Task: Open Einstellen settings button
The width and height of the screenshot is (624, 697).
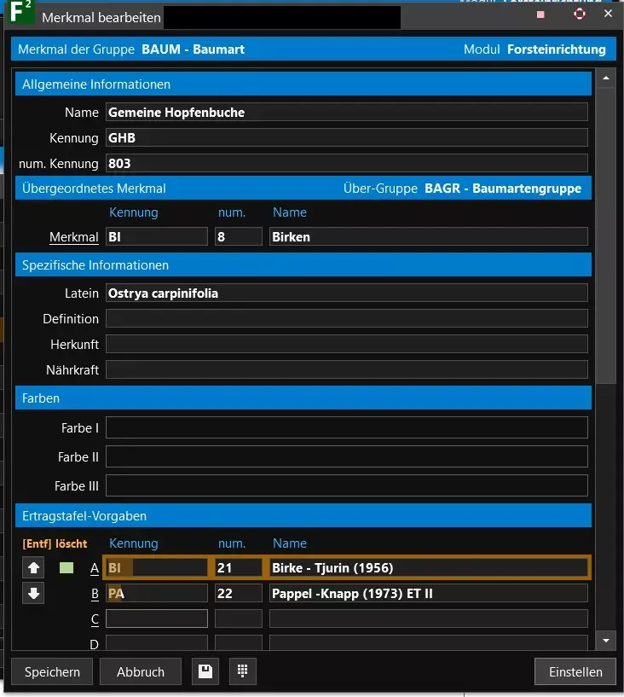Action: click(x=575, y=671)
